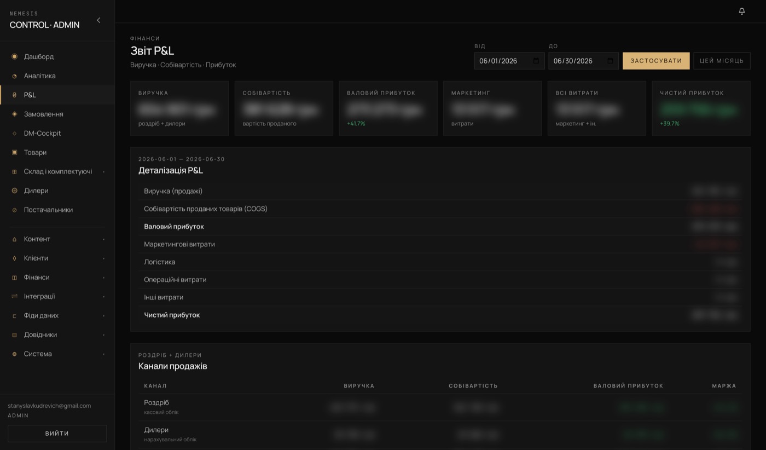
Task: Click the Система sidebar icon
Action: (x=15, y=354)
